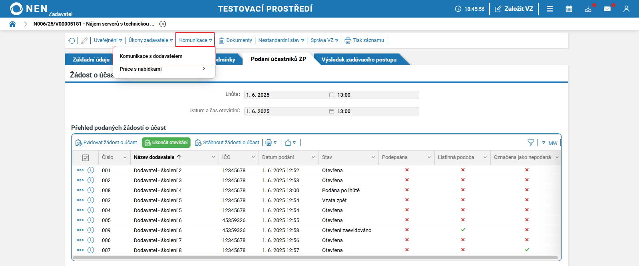Open the Stav column filter arrow
Viewport: 639px width, 266px height.
[373, 157]
